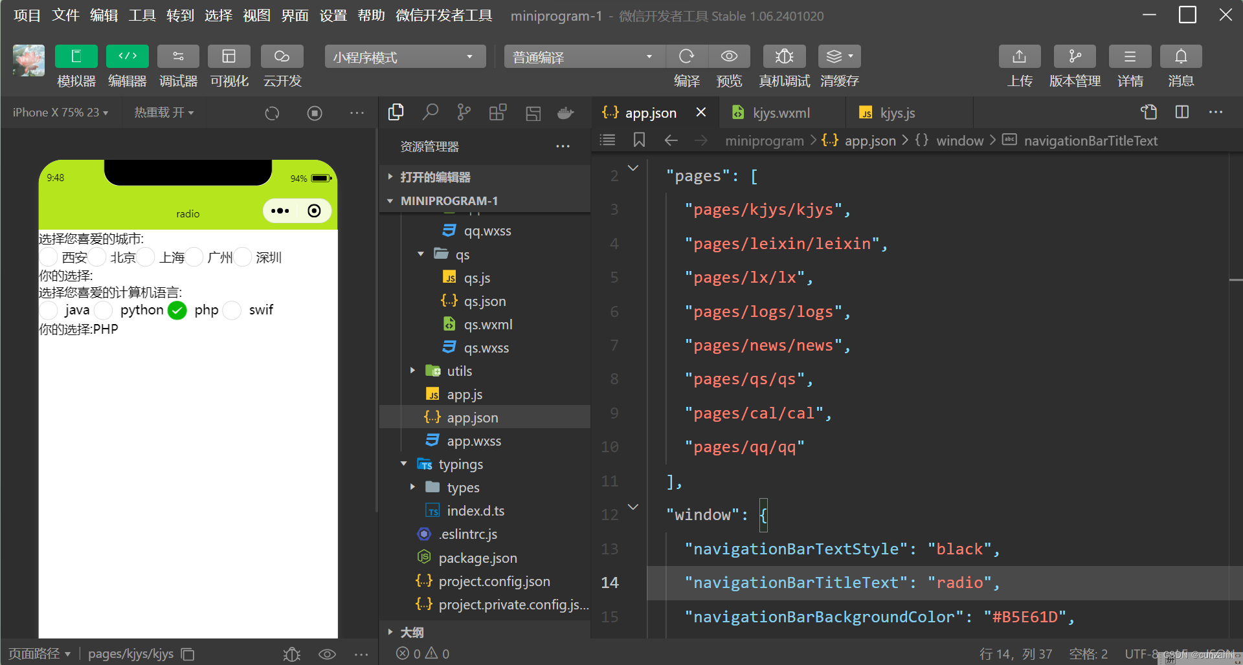Split the editor view

pyautogui.click(x=1182, y=112)
